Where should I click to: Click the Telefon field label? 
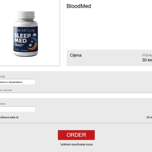tap(3, 104)
